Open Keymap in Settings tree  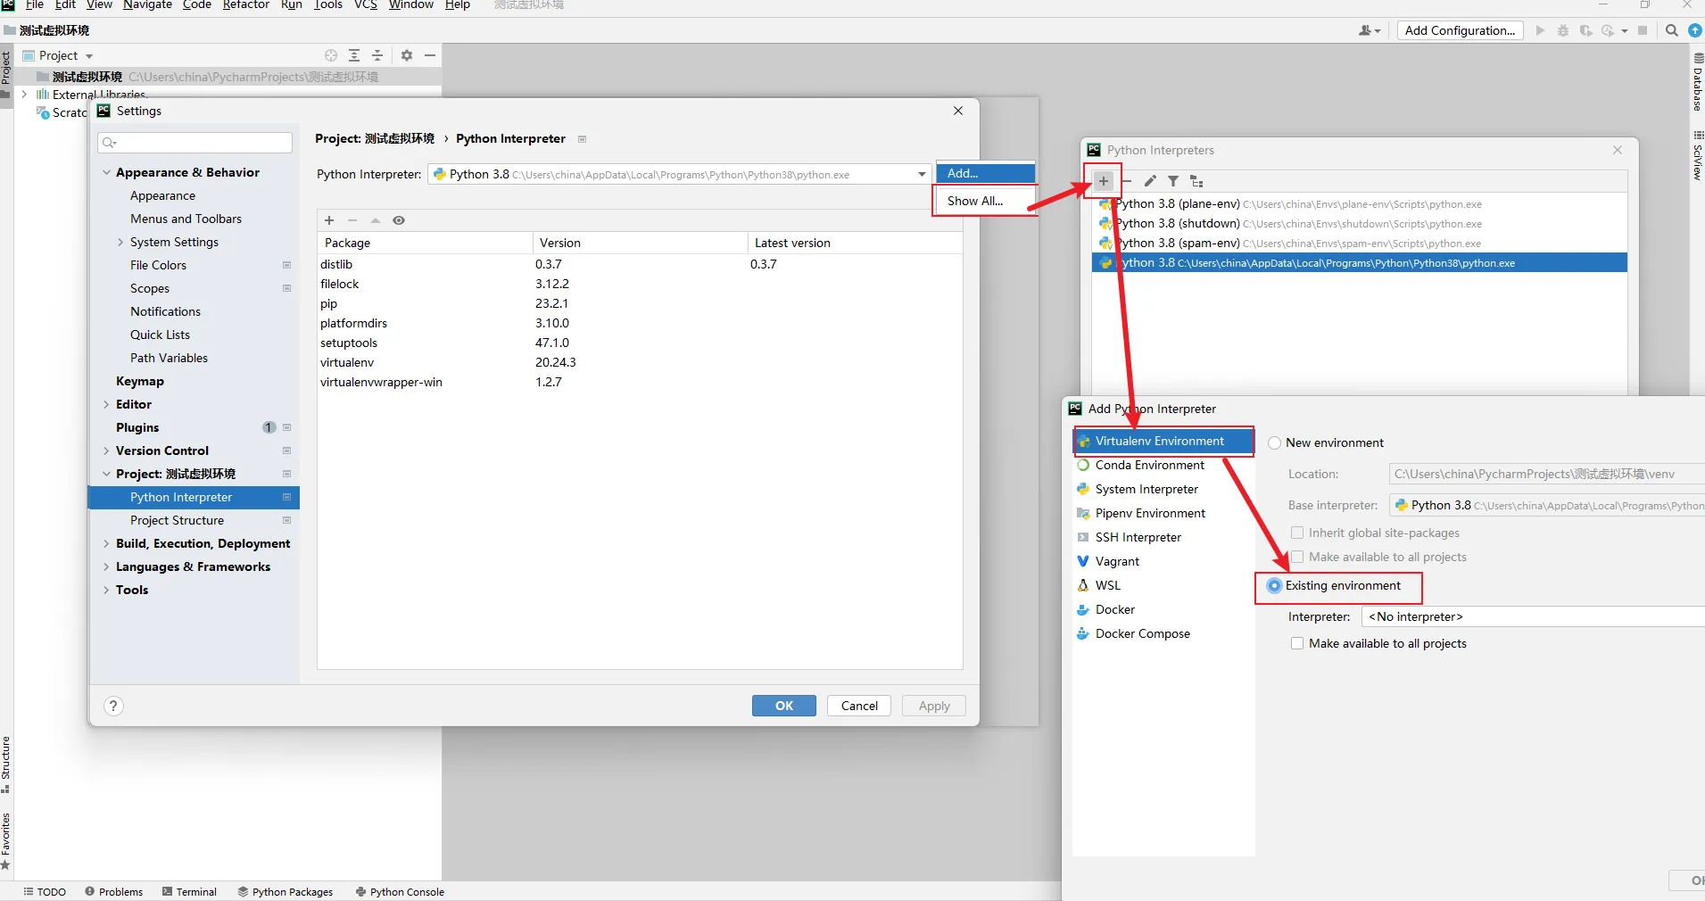click(x=140, y=381)
